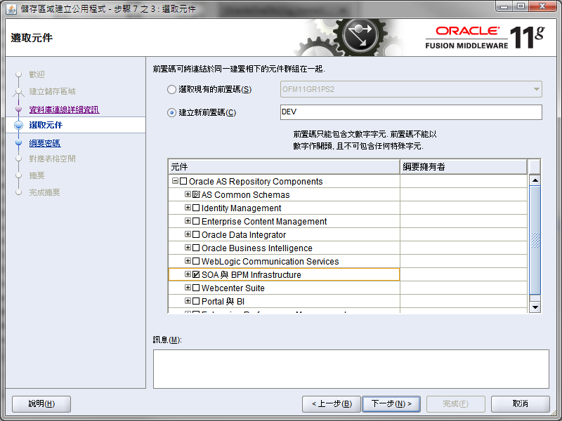Click the 完成摘要 step in sidebar

click(44, 192)
